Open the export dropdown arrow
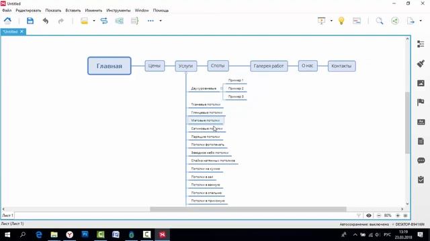Screen dimensions: 430x241 click(421, 21)
